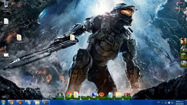The image size is (187, 105).
Task: Switch to yellow notepad app on taskbar
Action: click(x=37, y=103)
